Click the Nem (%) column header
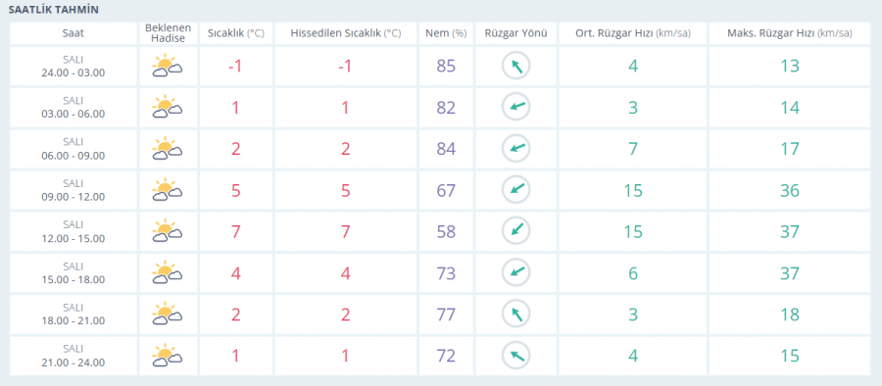882x386 pixels. coord(446,33)
